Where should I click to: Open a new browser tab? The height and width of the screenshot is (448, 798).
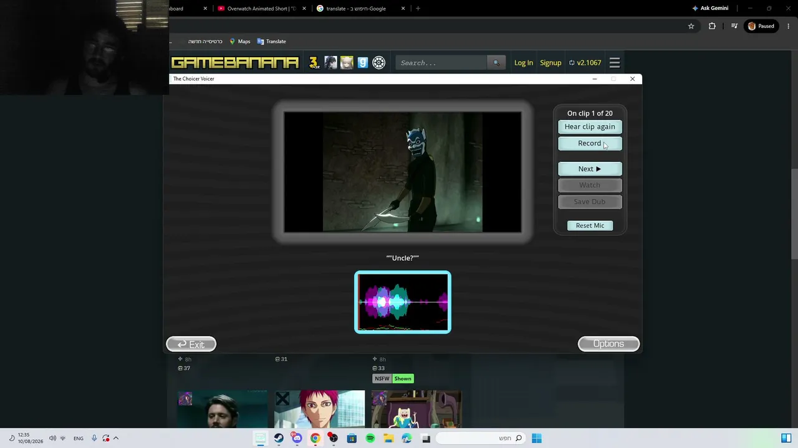tap(418, 9)
